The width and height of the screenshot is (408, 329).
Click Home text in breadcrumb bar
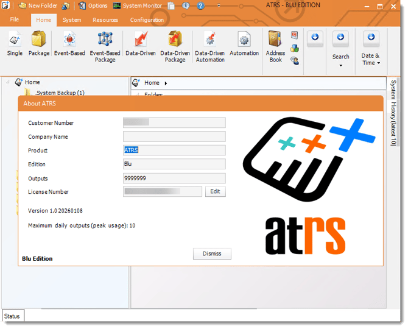pos(152,83)
